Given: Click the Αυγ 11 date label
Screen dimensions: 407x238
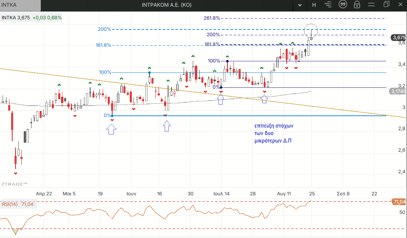Looking at the screenshot, I should click(284, 194).
